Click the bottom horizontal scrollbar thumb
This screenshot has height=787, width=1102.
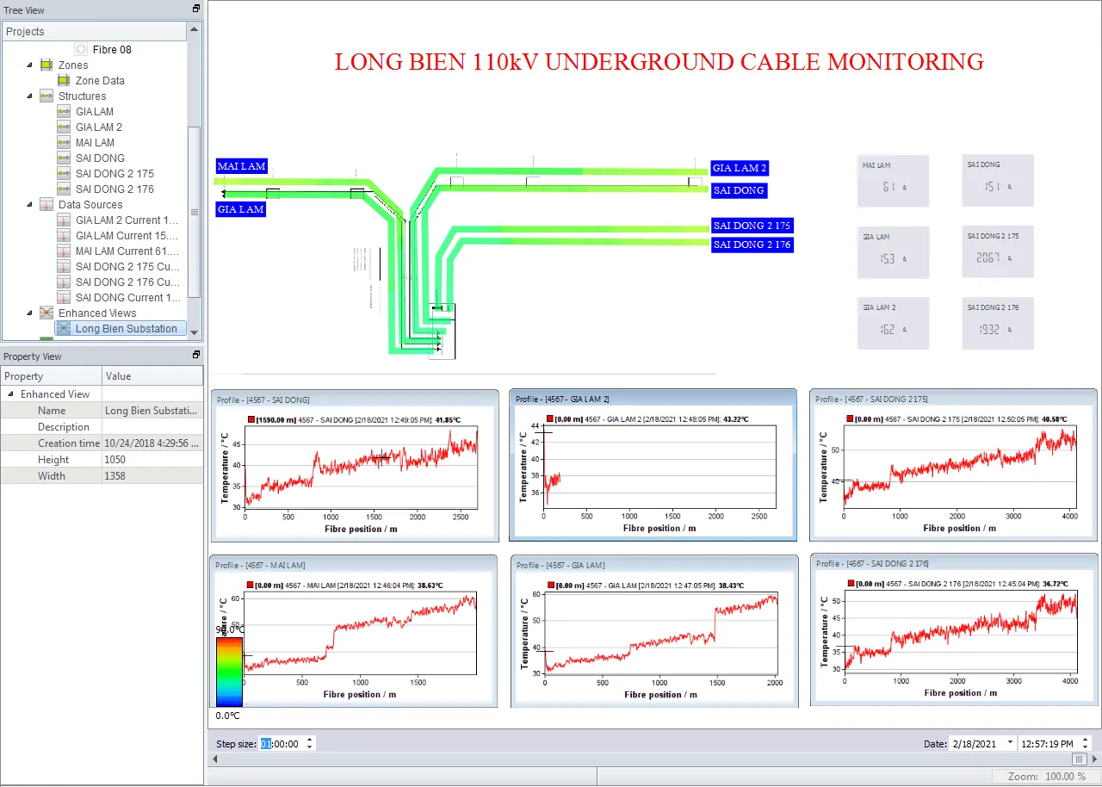pos(1079,759)
